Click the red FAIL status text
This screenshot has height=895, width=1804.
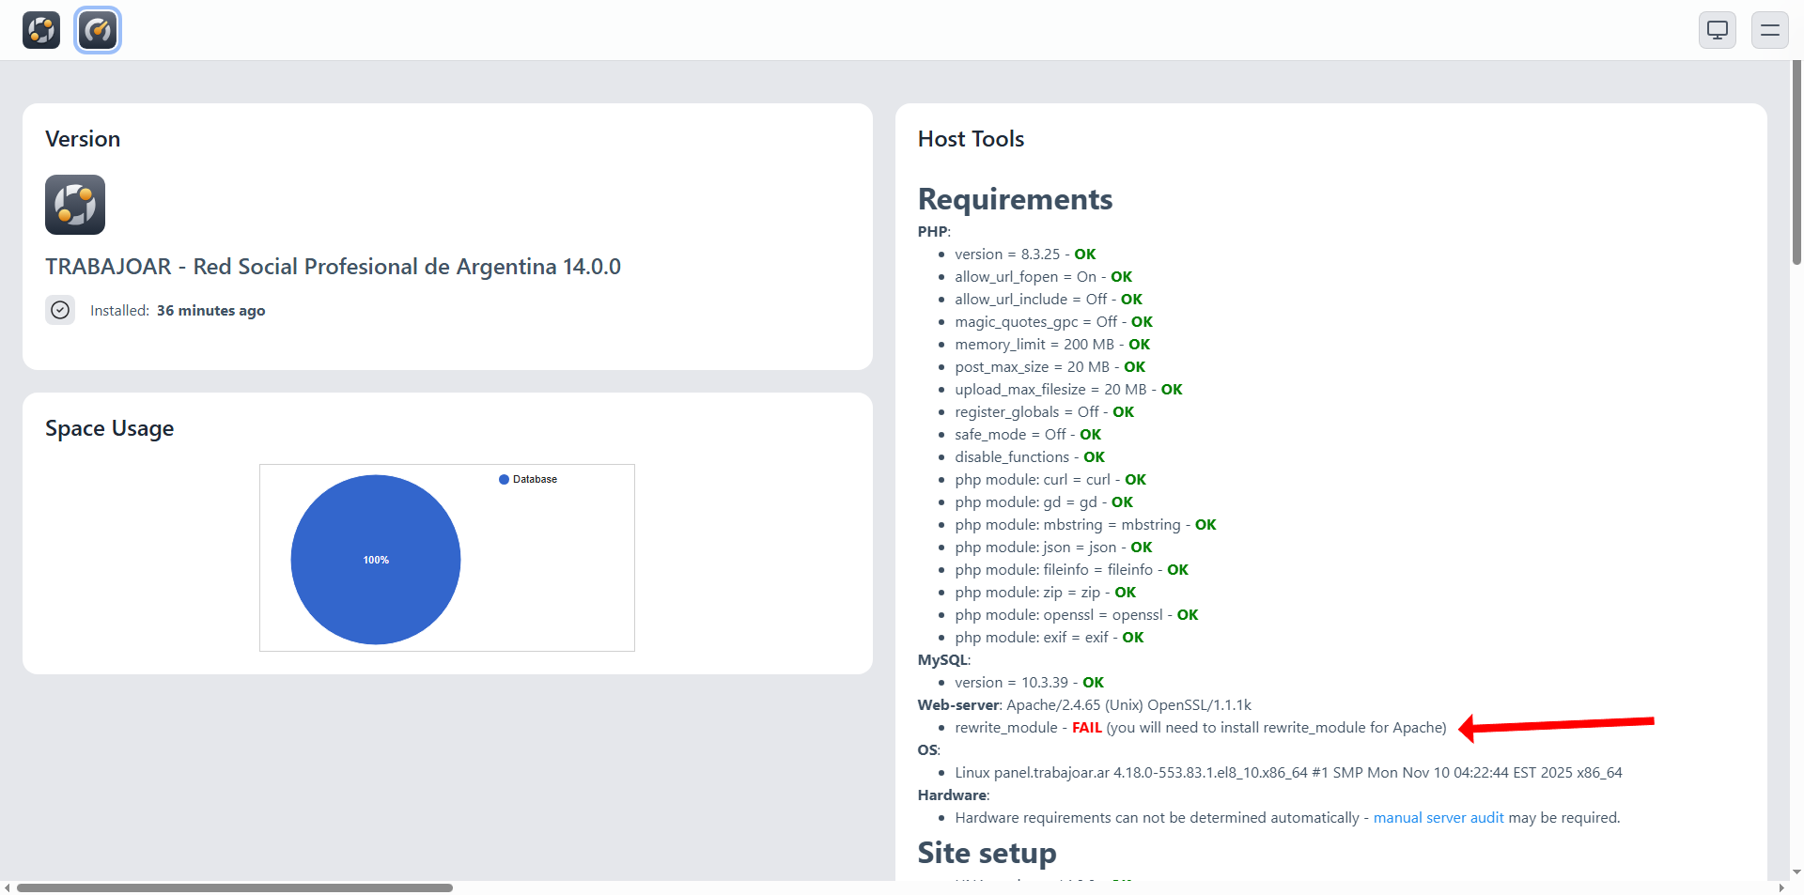pos(1086,728)
